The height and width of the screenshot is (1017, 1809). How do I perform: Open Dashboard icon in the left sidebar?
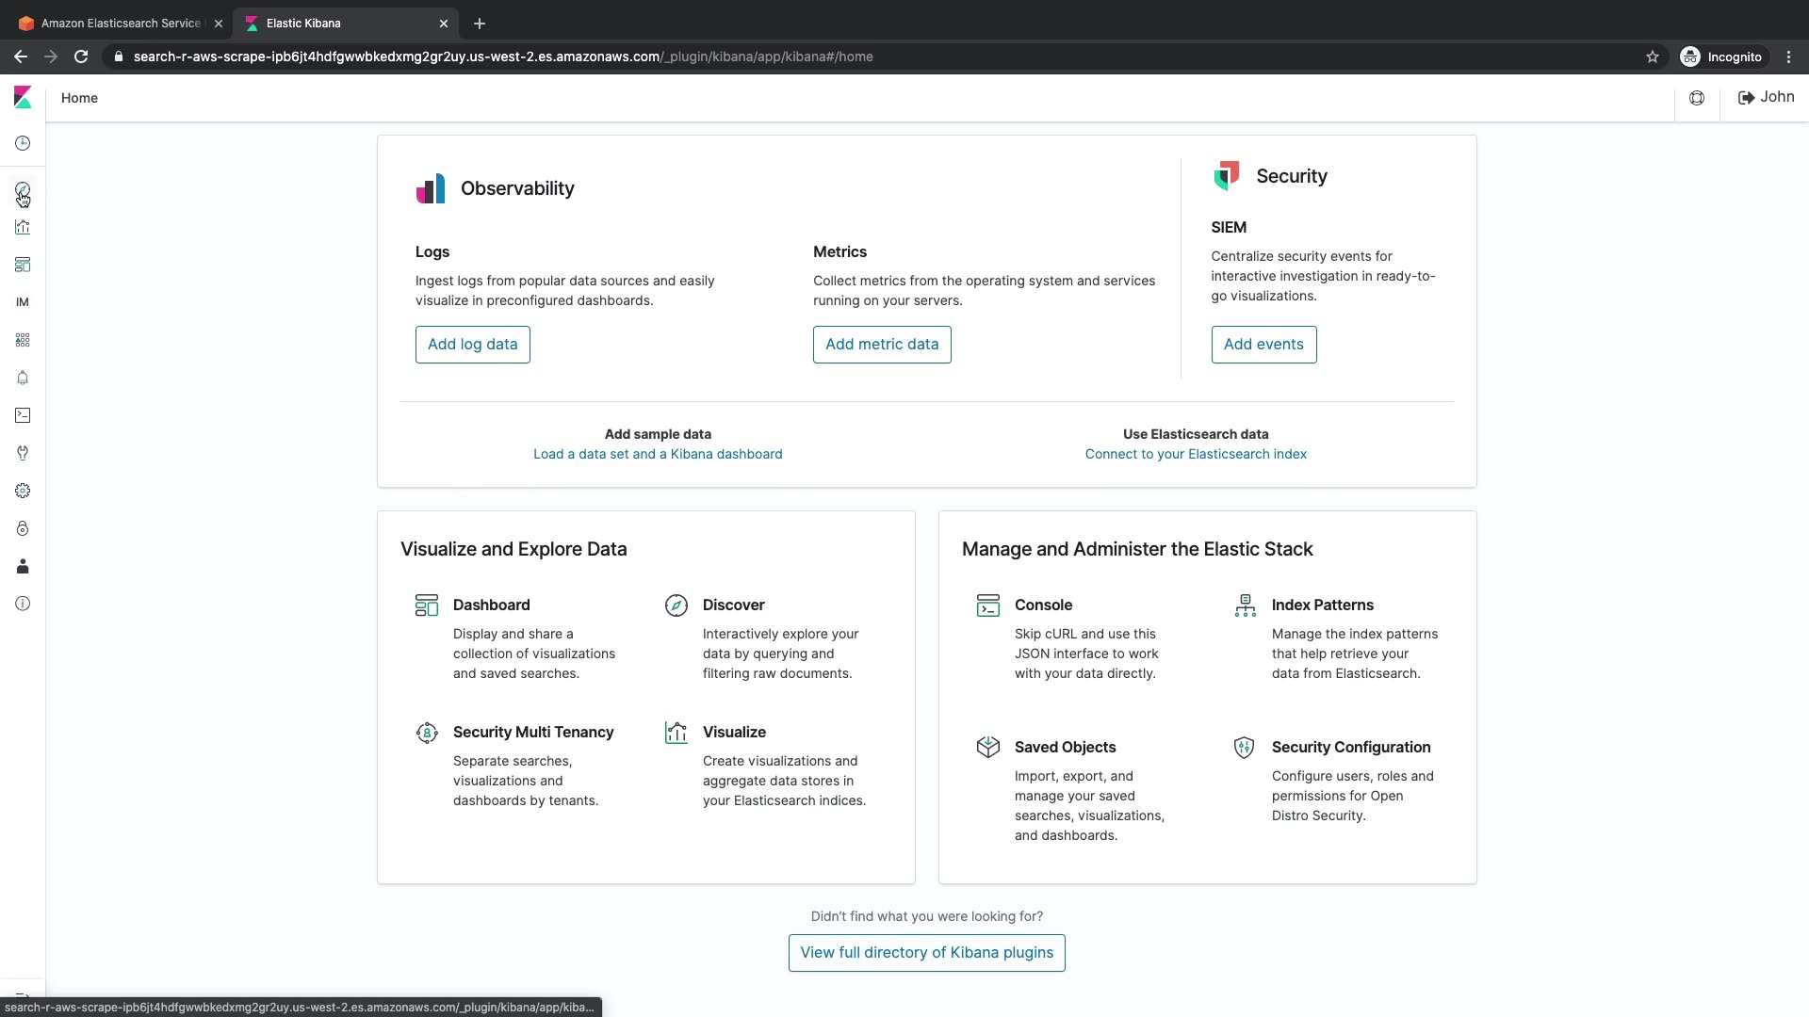tap(23, 265)
